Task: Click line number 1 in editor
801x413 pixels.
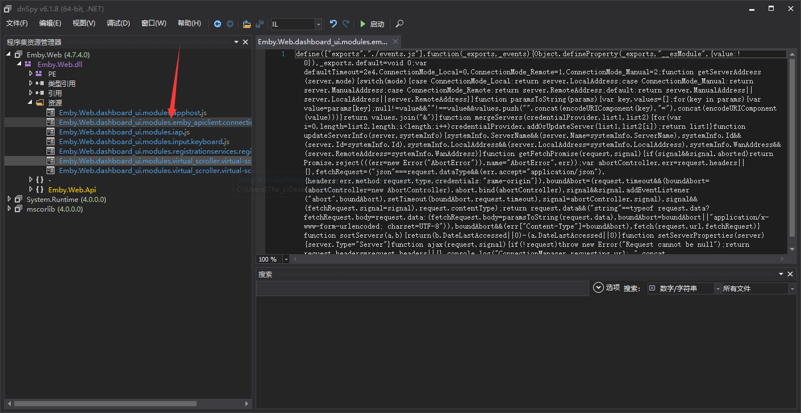Action: click(x=283, y=54)
